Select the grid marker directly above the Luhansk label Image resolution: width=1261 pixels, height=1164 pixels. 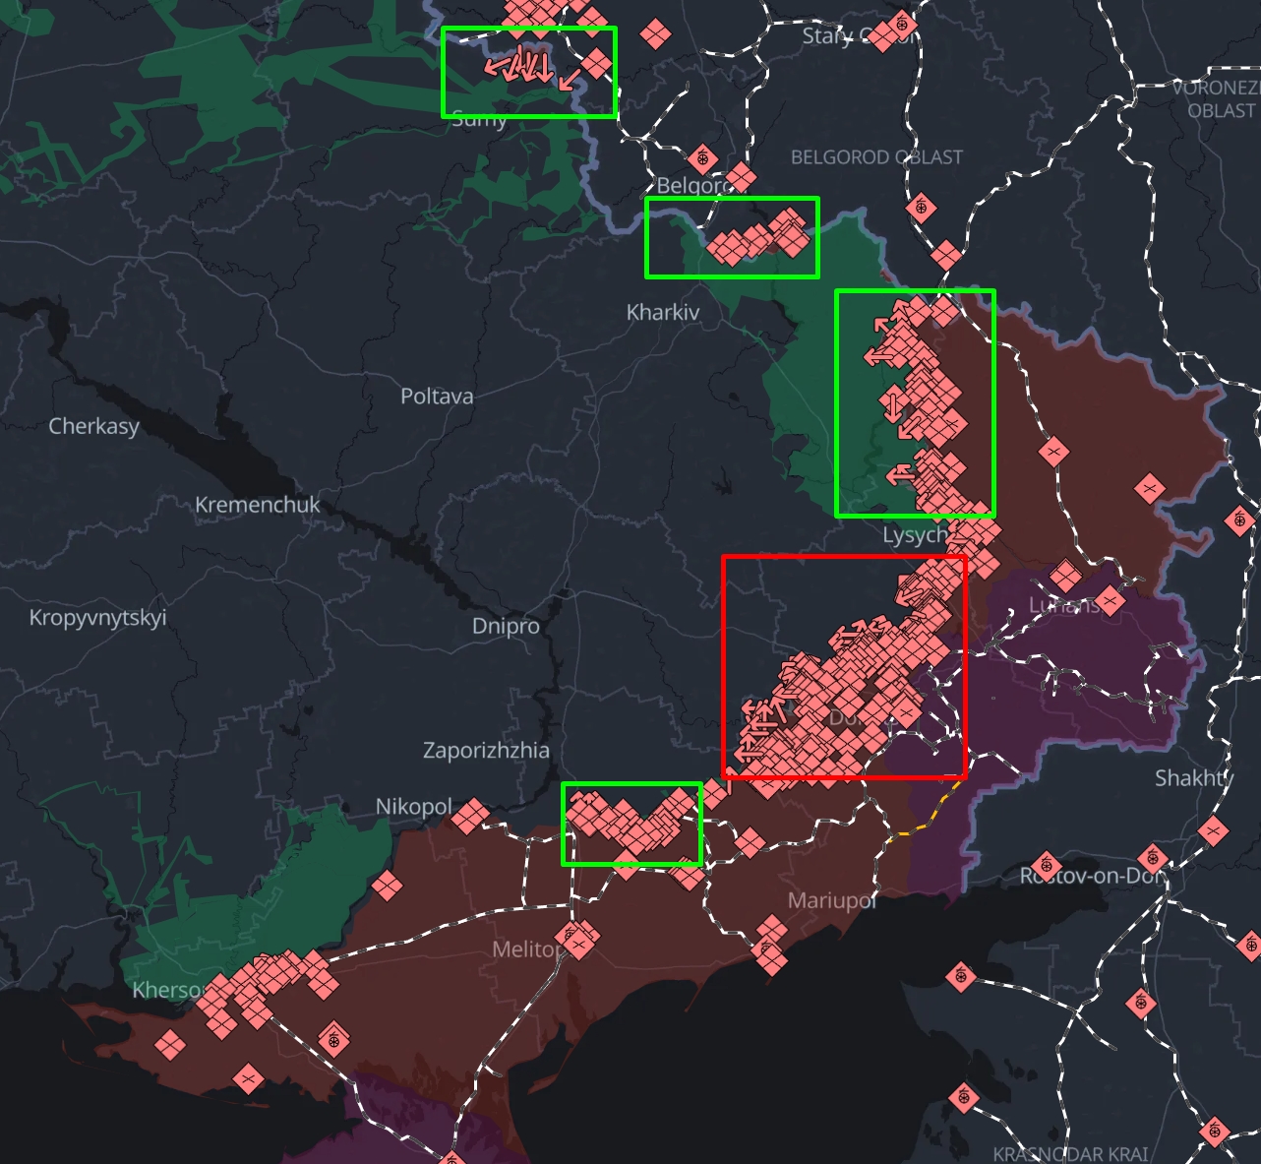tap(1065, 577)
